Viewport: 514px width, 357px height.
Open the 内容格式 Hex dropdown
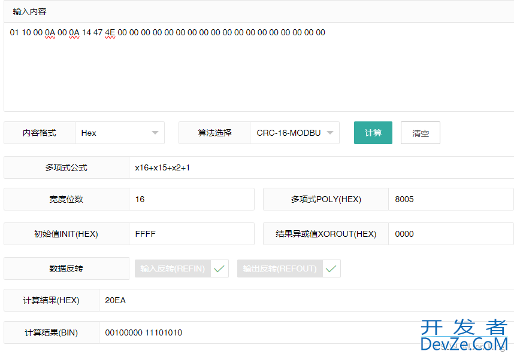120,133
